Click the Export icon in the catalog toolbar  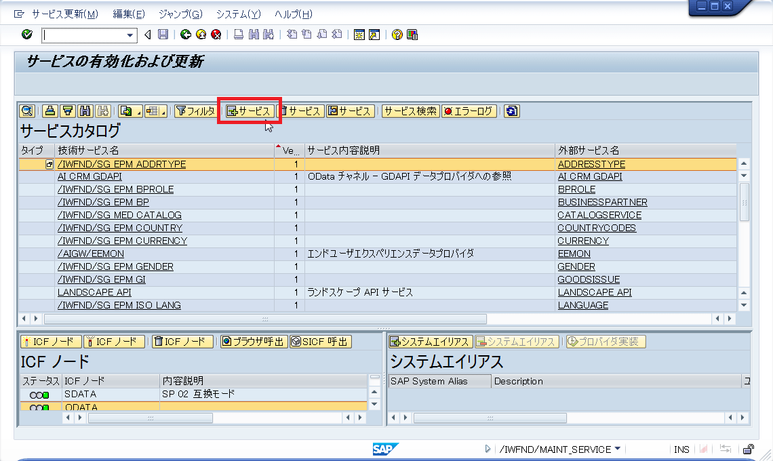tap(127, 111)
